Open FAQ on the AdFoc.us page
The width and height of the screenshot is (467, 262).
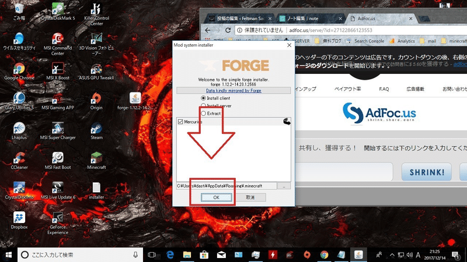pyautogui.click(x=384, y=89)
